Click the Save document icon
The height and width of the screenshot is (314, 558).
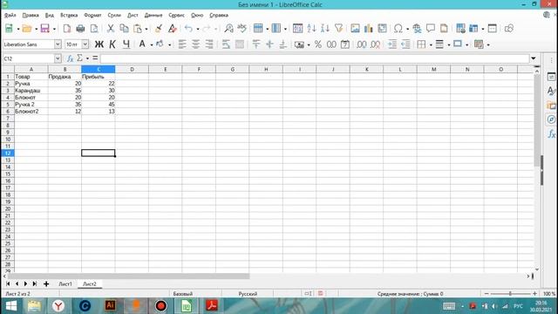(44, 29)
